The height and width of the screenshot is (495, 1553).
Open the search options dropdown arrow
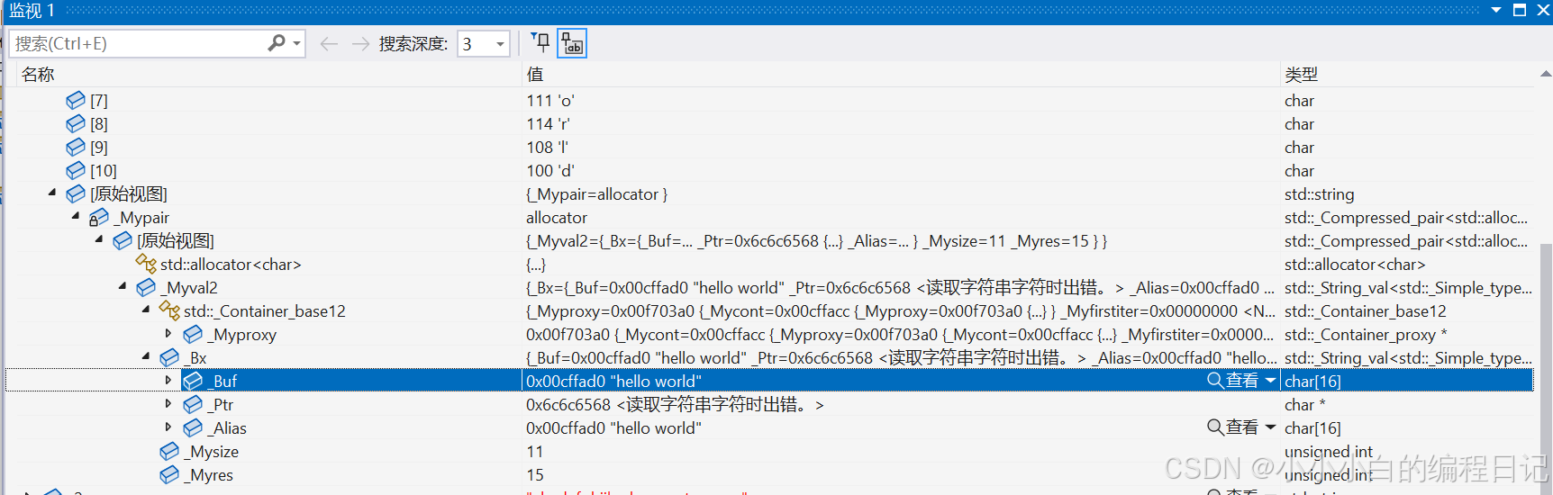(x=297, y=43)
